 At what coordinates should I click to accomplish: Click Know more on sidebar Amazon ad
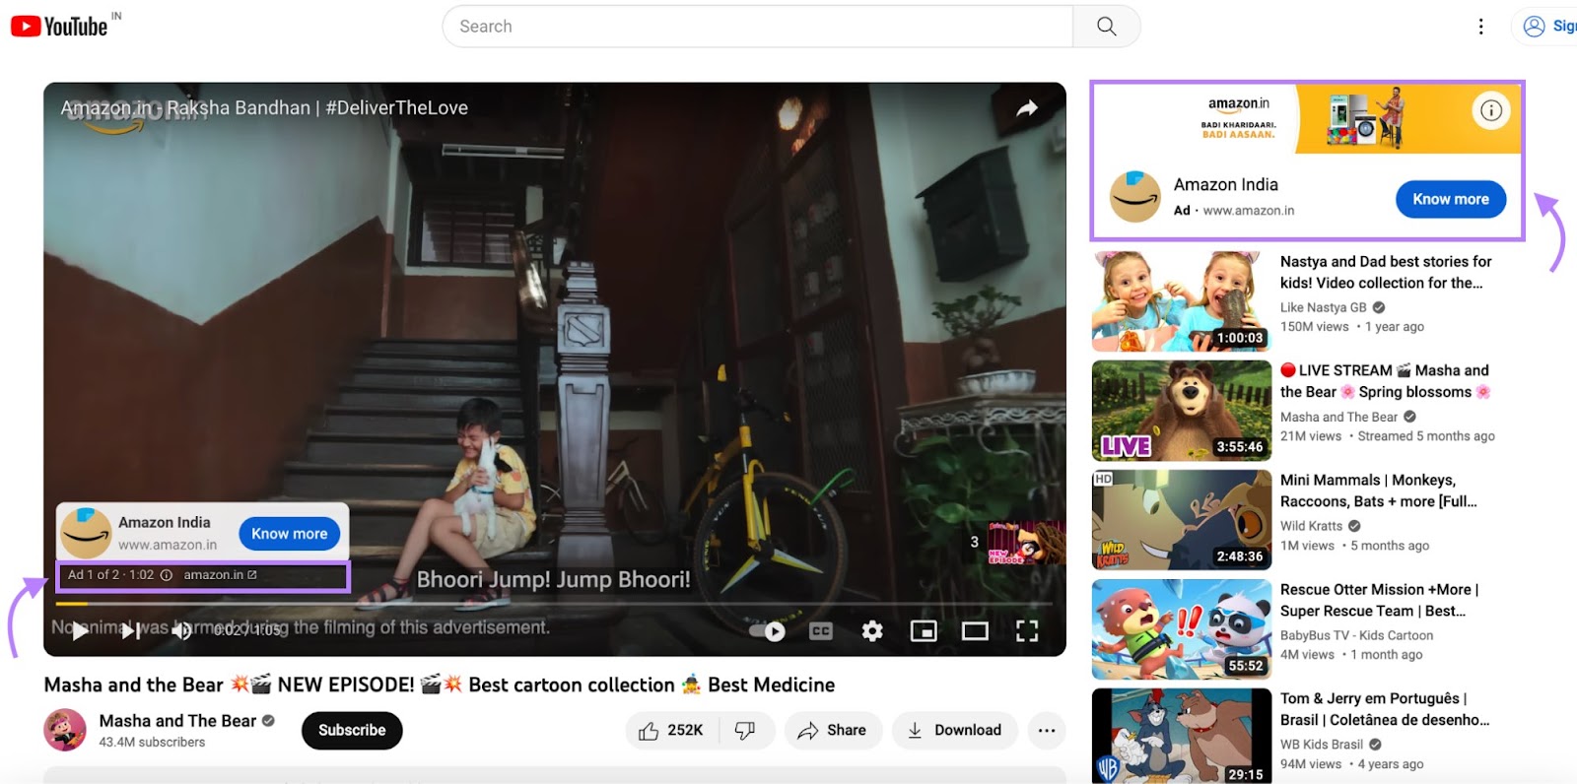(1451, 199)
